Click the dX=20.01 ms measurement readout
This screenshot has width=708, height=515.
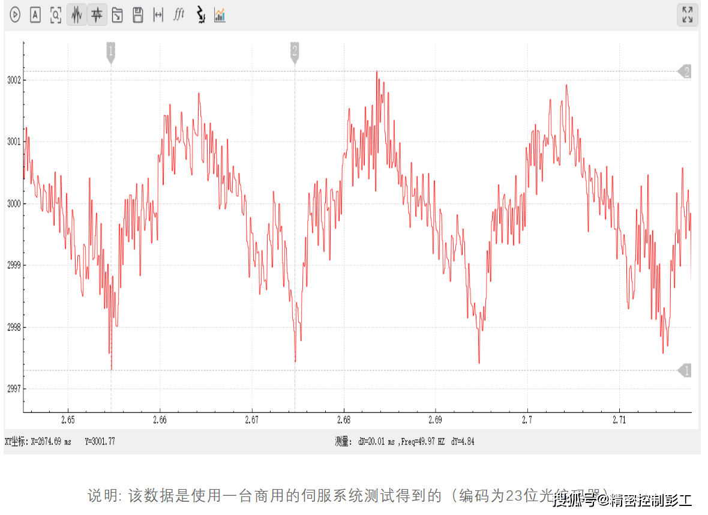(x=376, y=442)
